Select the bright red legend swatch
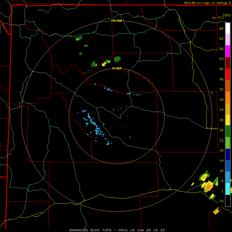Screen dimensions: 232x232 [x=228, y=74]
